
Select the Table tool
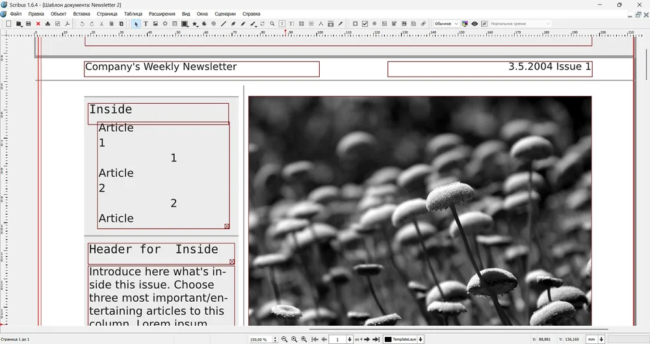(x=175, y=24)
